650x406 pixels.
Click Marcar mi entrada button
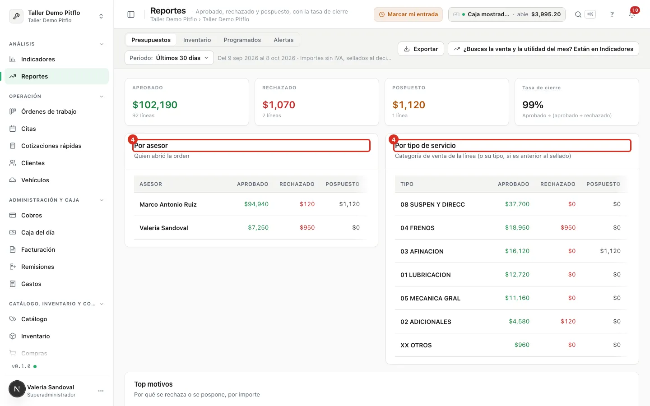click(408, 14)
